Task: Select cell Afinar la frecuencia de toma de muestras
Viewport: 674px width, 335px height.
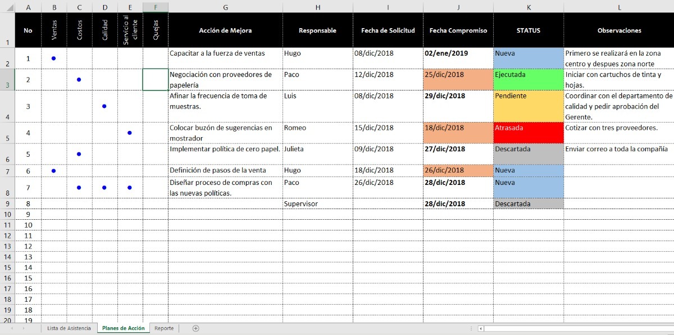Action: (225, 106)
